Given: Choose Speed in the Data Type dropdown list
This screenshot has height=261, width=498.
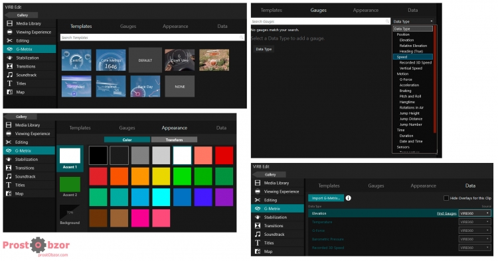Looking at the screenshot, I should tap(413, 57).
